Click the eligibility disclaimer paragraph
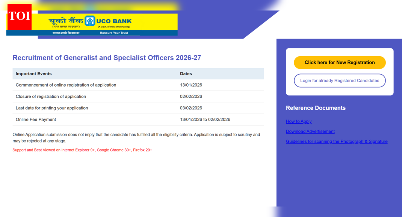402x217 pixels. coord(136,137)
